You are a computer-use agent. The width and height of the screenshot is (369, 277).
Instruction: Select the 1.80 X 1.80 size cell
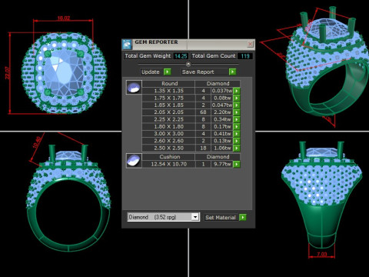pos(168,126)
